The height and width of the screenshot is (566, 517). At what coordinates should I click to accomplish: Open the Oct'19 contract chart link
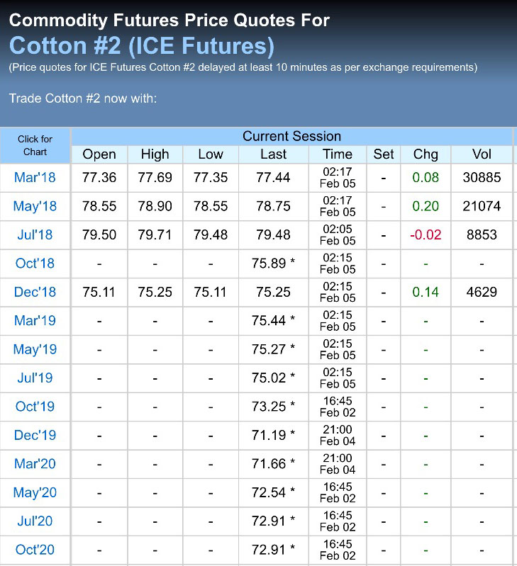tap(35, 407)
